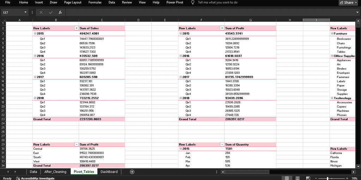This screenshot has height=180, width=361.
Task: Open Row Labels filter for Sum of Quantity
Action: [x=222, y=144]
